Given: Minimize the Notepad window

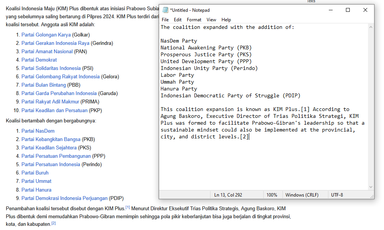Looking at the screenshot, I should 330,10.
